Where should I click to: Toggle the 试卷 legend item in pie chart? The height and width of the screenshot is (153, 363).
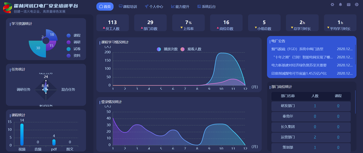coord(73,49)
